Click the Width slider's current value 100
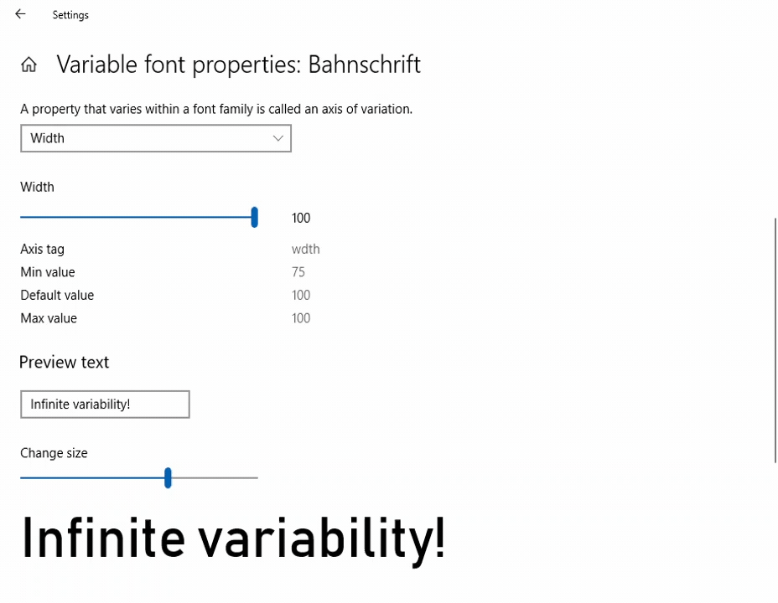 coord(301,218)
